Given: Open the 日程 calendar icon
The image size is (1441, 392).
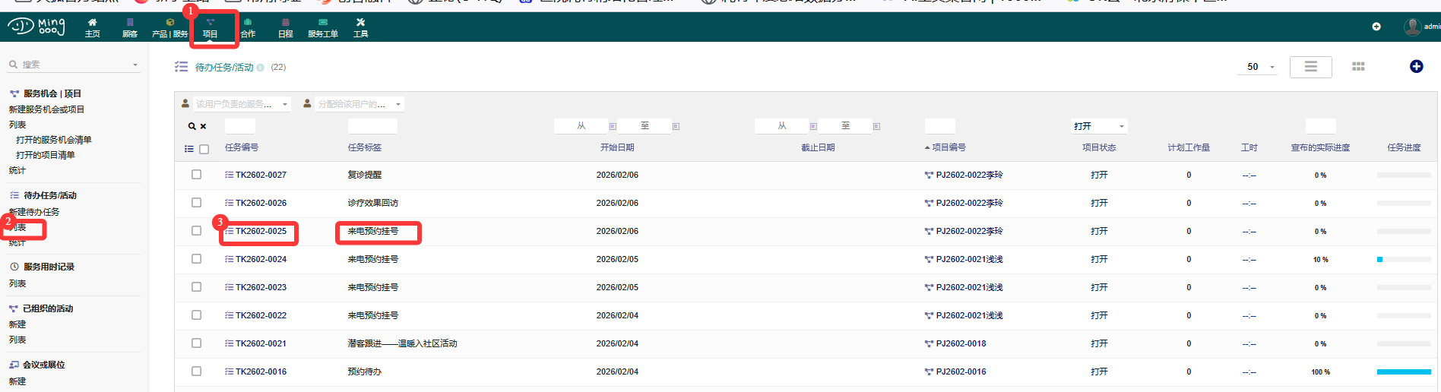Looking at the screenshot, I should pos(285,23).
